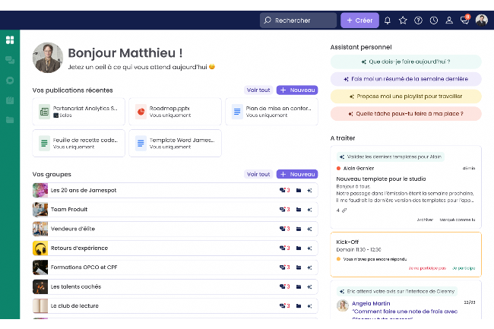Open the dashboard grid icon in sidebar
This screenshot has width=494, height=329.
tap(10, 40)
